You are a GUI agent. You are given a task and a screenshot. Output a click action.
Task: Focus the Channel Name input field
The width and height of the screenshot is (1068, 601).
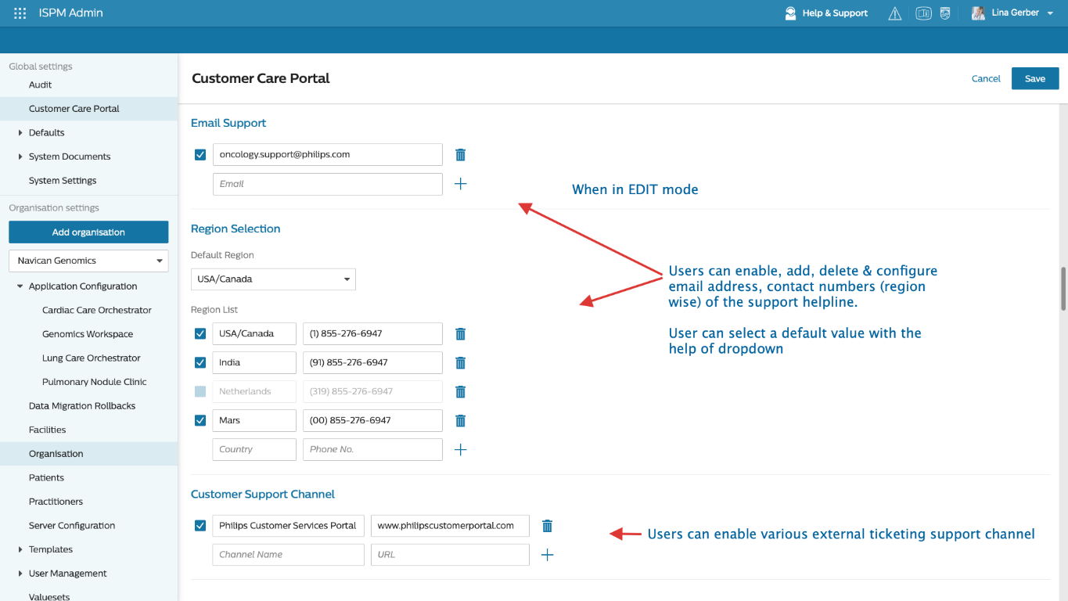289,555
